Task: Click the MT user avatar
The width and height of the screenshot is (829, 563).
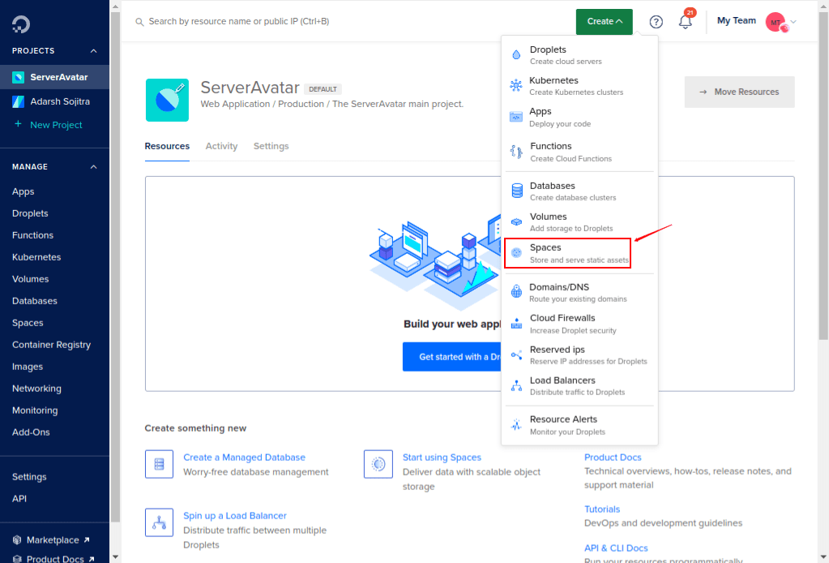Action: pyautogui.click(x=776, y=22)
